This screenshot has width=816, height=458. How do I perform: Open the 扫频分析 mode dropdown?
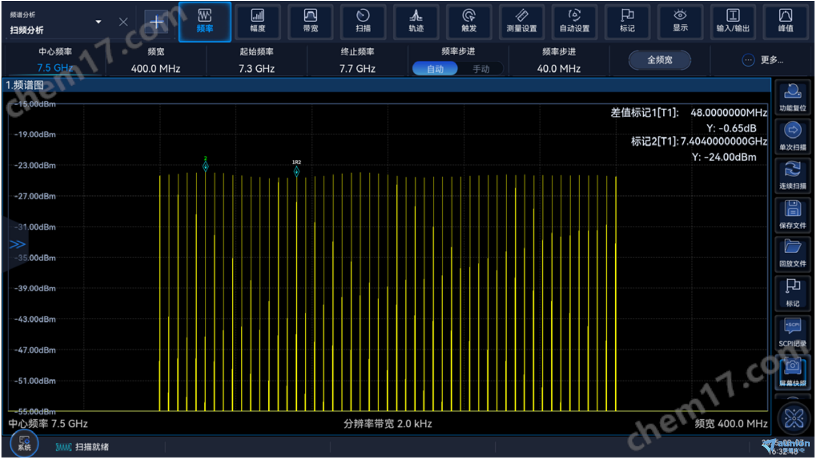98,22
